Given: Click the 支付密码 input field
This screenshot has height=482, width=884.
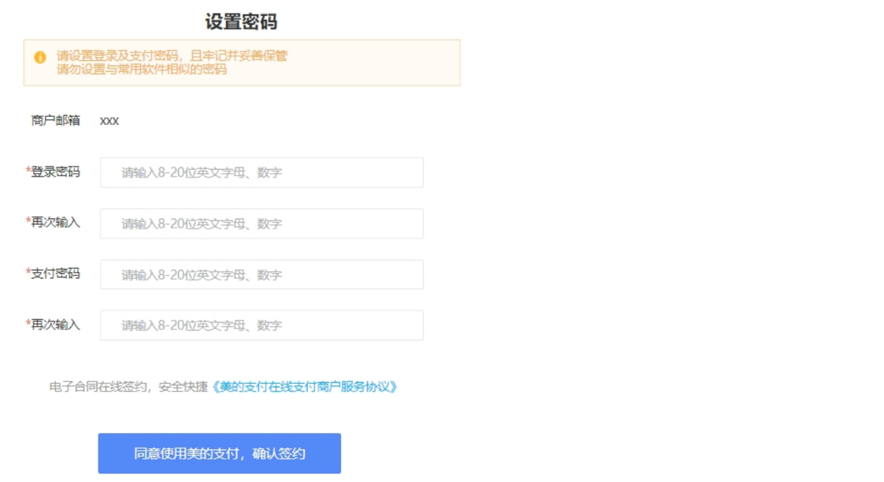Looking at the screenshot, I should pos(262,274).
